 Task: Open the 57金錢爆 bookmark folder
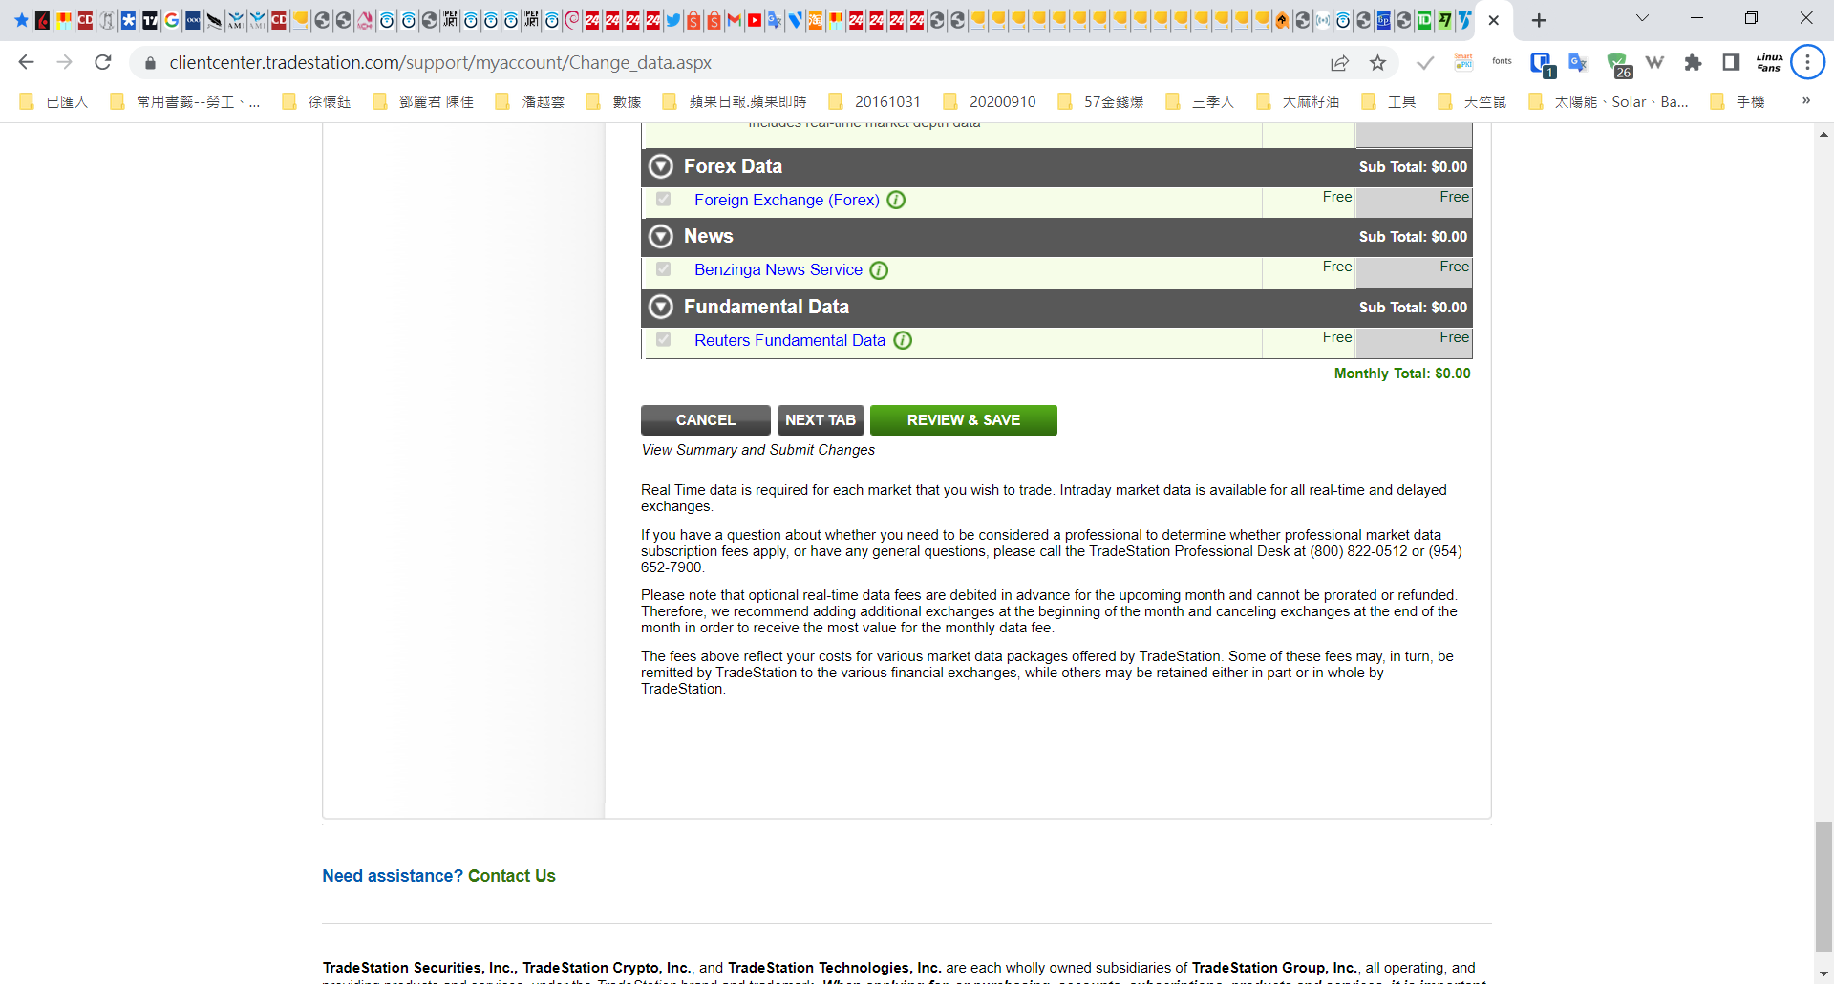click(x=1101, y=101)
